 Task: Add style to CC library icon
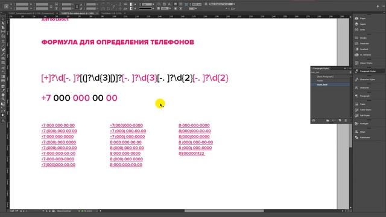[314, 121]
